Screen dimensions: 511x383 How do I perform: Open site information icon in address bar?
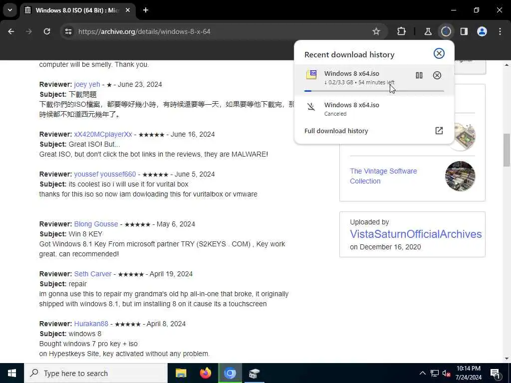pos(68,31)
